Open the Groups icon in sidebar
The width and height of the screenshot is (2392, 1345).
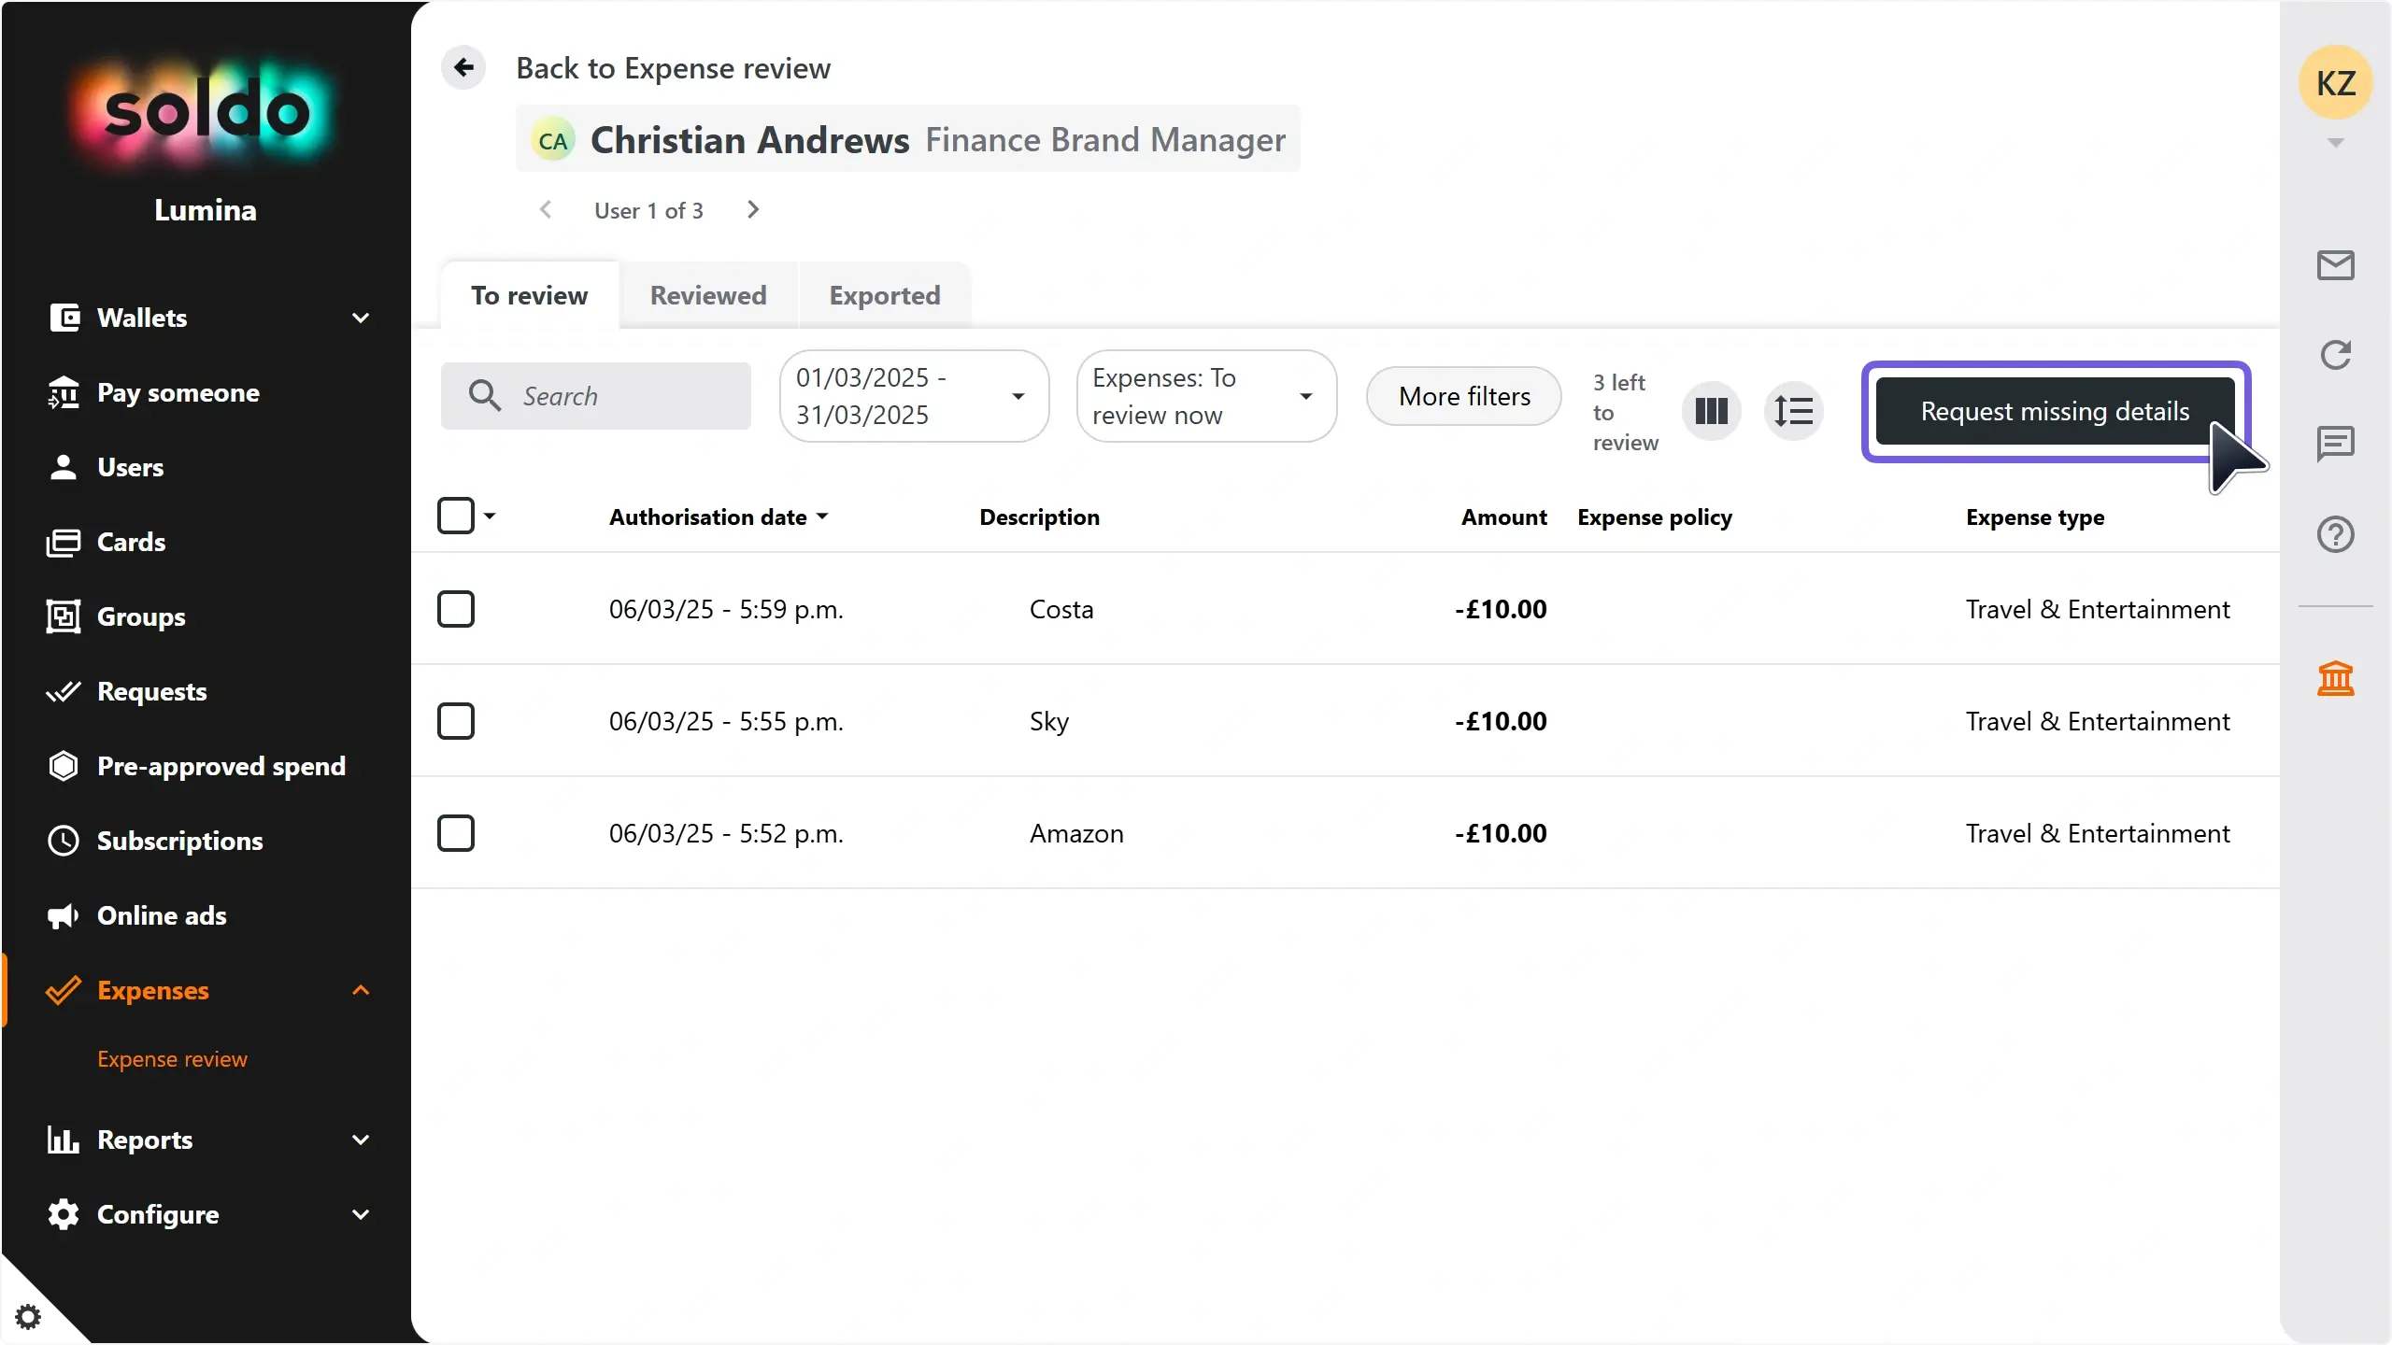click(x=64, y=616)
